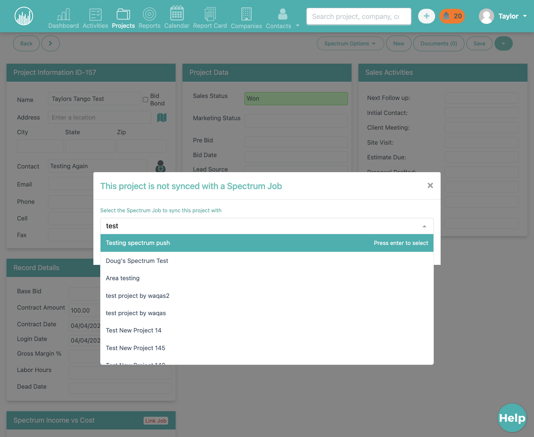Click the Link Job button

click(156, 421)
